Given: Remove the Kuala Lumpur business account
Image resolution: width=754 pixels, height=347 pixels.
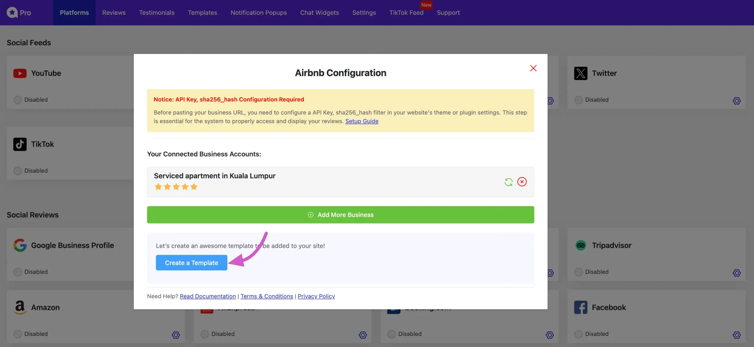Looking at the screenshot, I should pyautogui.click(x=522, y=182).
